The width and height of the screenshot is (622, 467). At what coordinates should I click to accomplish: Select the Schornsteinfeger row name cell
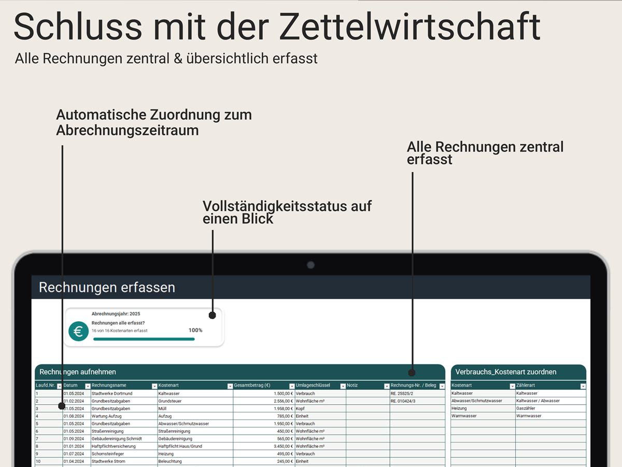(x=123, y=454)
